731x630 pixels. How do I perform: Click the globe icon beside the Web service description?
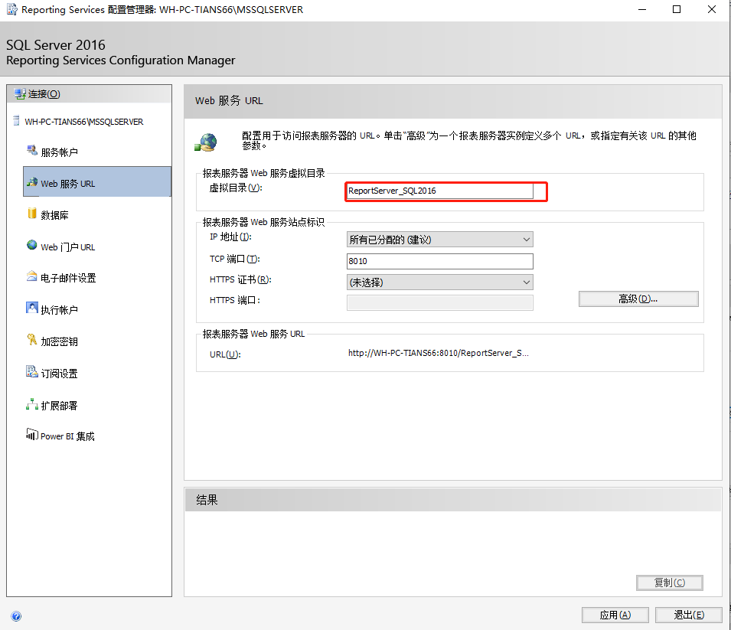click(x=206, y=142)
